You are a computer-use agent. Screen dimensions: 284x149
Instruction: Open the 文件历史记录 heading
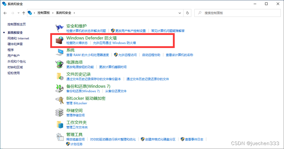[78, 74]
